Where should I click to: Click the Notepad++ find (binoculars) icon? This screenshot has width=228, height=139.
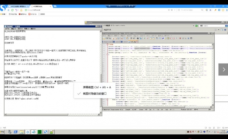[138, 38]
